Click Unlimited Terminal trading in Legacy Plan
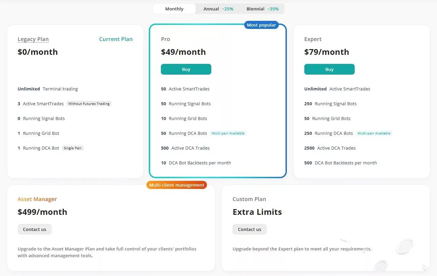The height and width of the screenshot is (276, 437). point(48,89)
